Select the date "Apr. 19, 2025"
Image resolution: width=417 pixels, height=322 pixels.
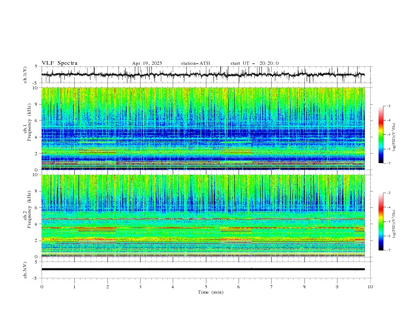click(x=147, y=63)
